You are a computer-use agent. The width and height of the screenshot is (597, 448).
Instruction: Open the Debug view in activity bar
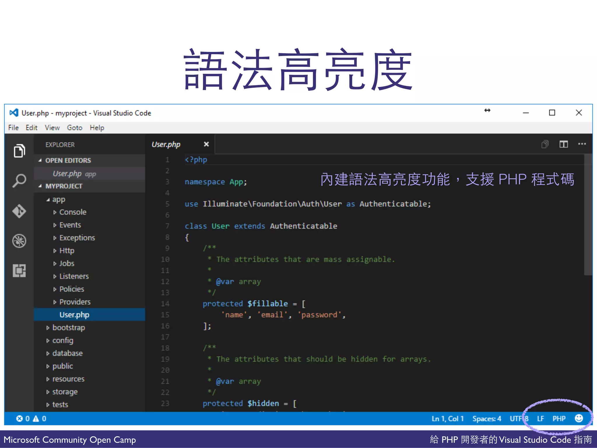pyautogui.click(x=19, y=241)
